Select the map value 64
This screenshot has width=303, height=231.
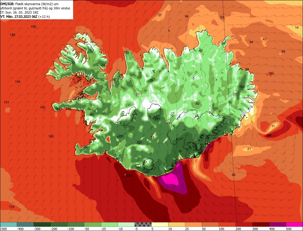[x=234, y=175]
